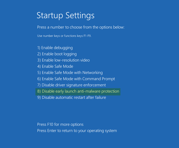The width and height of the screenshot is (179, 148).
Task: Click the '1)' number beside Enable debugging
Action: [39, 48]
